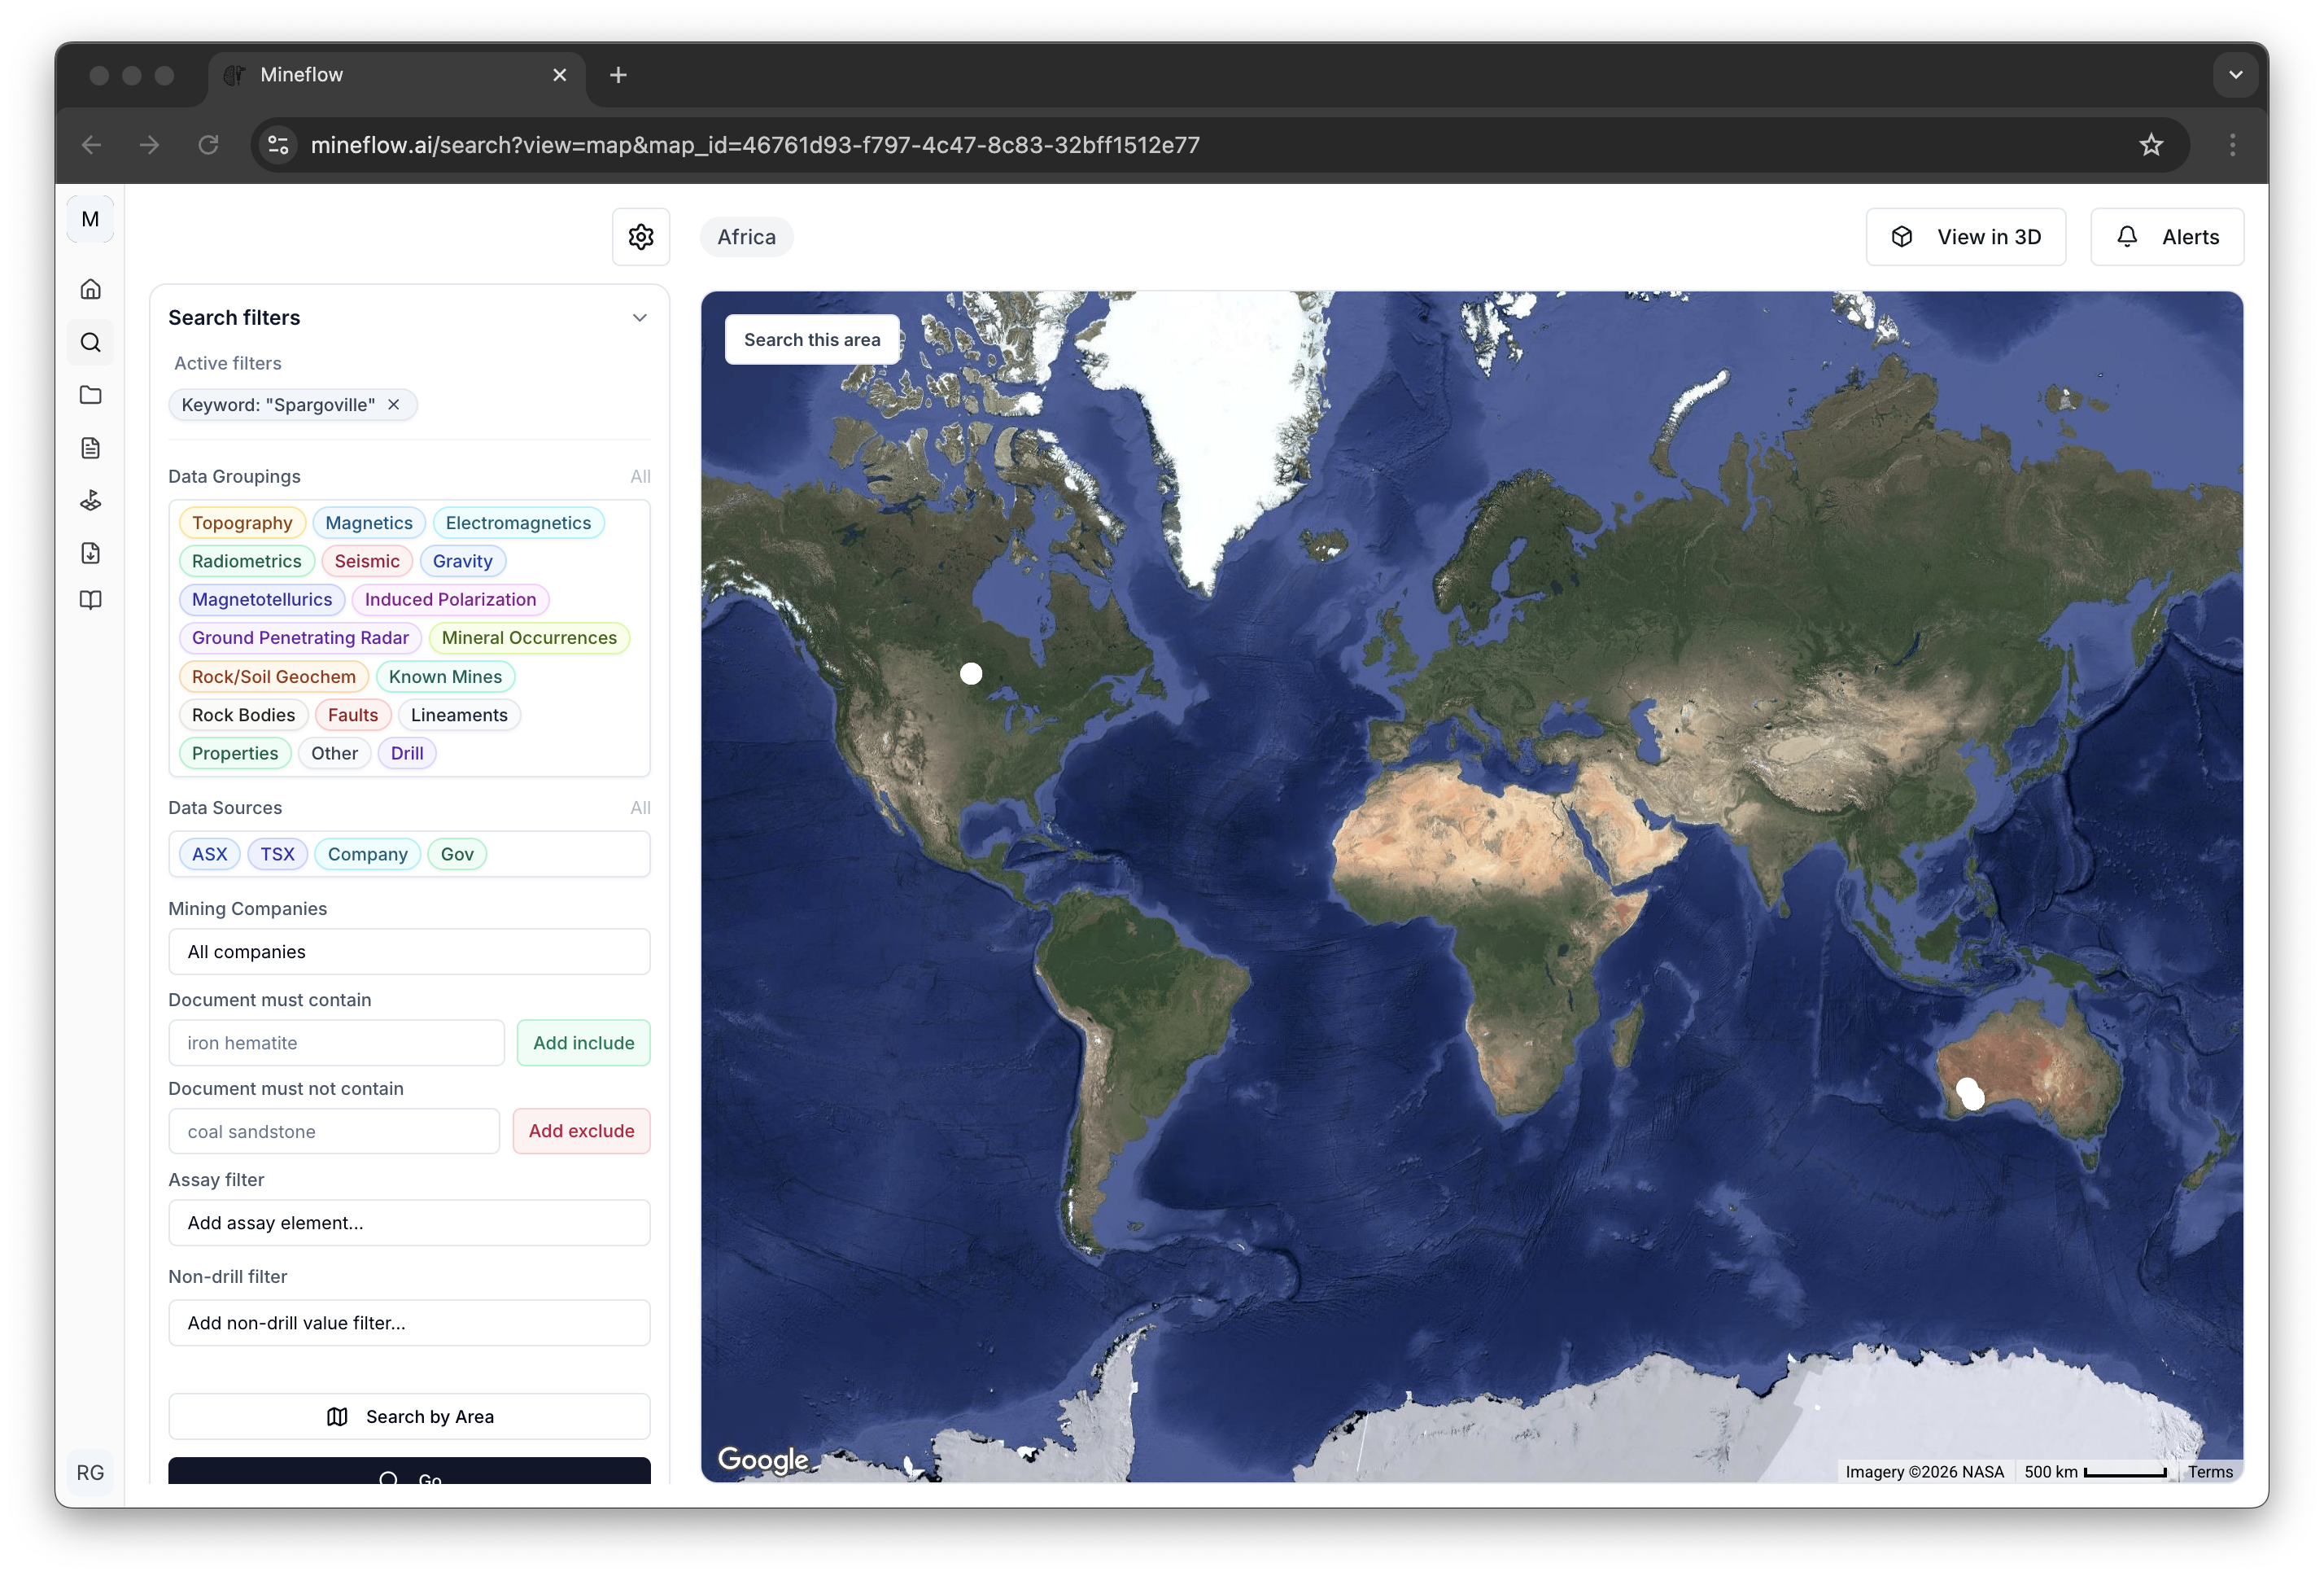Open the Documents icon in the sidebar

point(90,447)
